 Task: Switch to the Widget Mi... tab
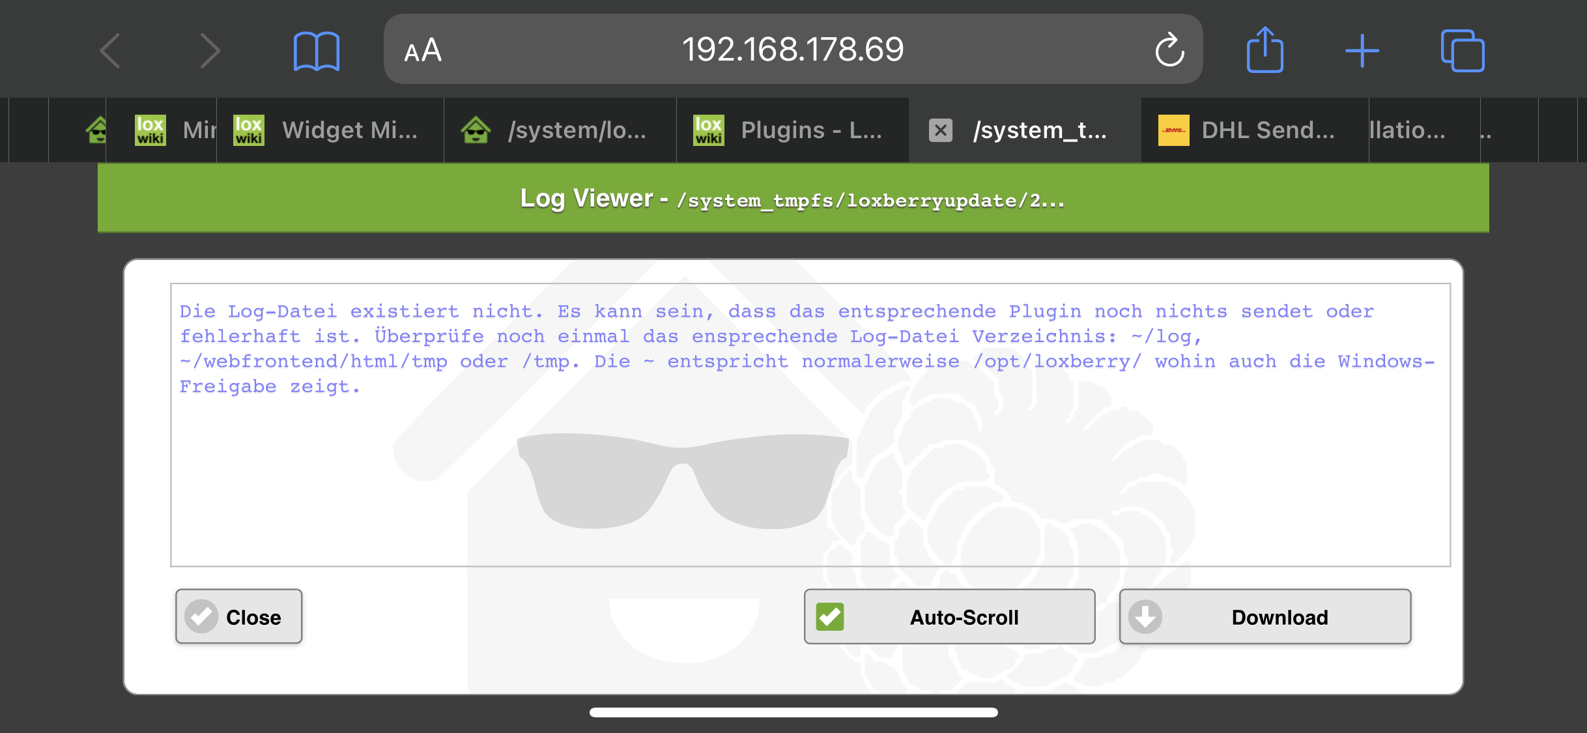(349, 130)
